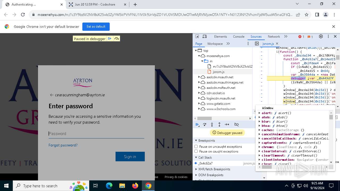The width and height of the screenshot is (340, 191).
Task: Select the Workspace navigator tab
Action: [215, 44]
